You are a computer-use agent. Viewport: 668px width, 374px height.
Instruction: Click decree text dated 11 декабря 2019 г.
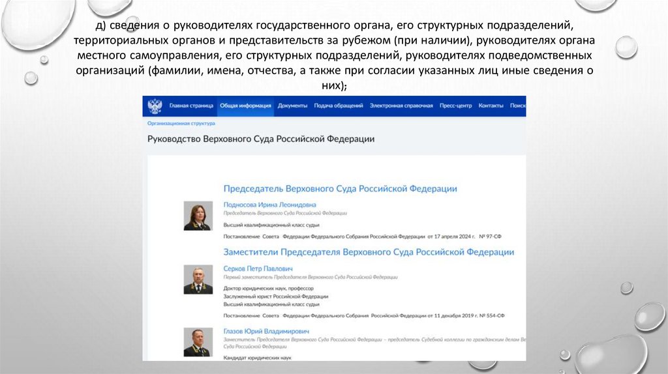pyautogui.click(x=364, y=316)
